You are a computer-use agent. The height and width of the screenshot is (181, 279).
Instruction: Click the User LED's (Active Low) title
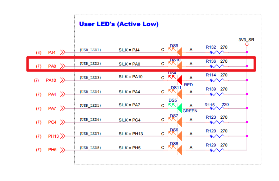[119, 24]
